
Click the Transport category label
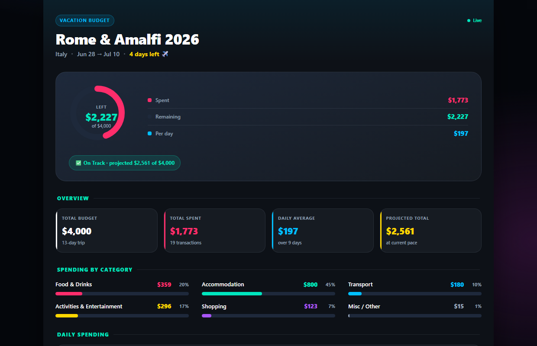tap(360, 284)
